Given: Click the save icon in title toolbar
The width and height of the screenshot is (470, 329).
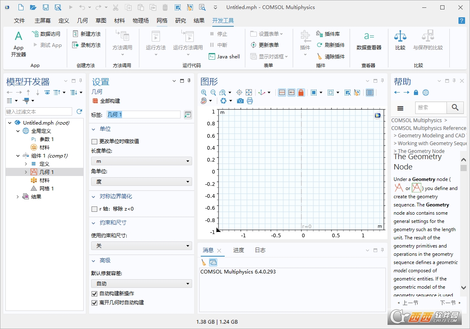Looking at the screenshot, I should pyautogui.click(x=46, y=7).
